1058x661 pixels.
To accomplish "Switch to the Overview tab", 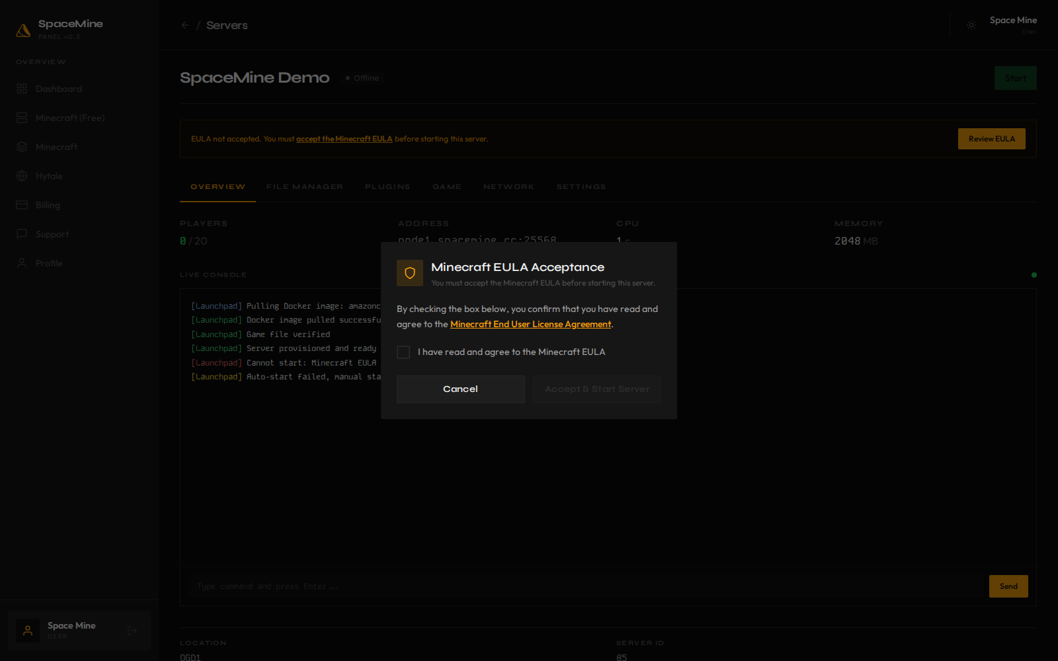I will 218,187.
